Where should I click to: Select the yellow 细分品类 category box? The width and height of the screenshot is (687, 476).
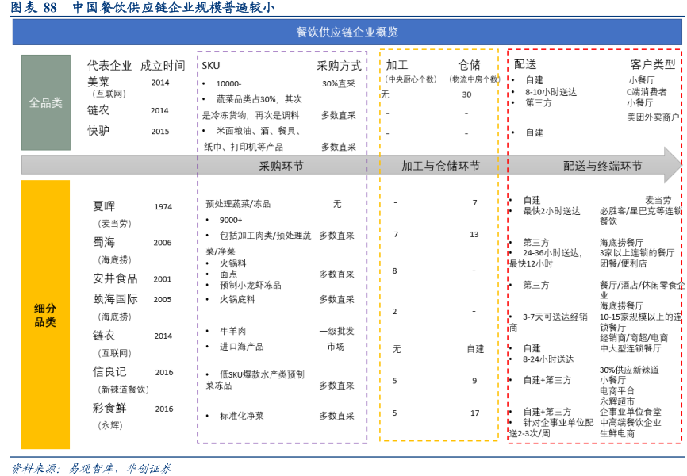coord(45,315)
